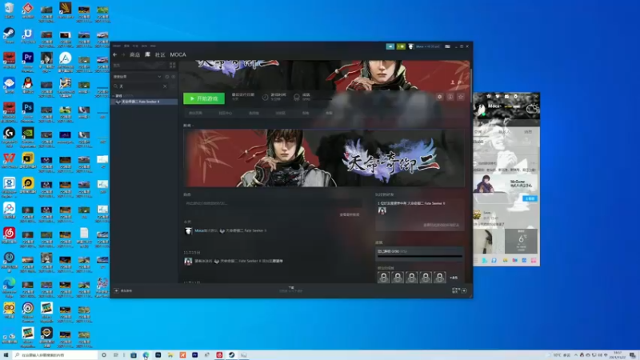Image resolution: width=640 pixels, height=360 pixels.
Task: Open the WPS Office desktop icon
Action: (x=9, y=160)
